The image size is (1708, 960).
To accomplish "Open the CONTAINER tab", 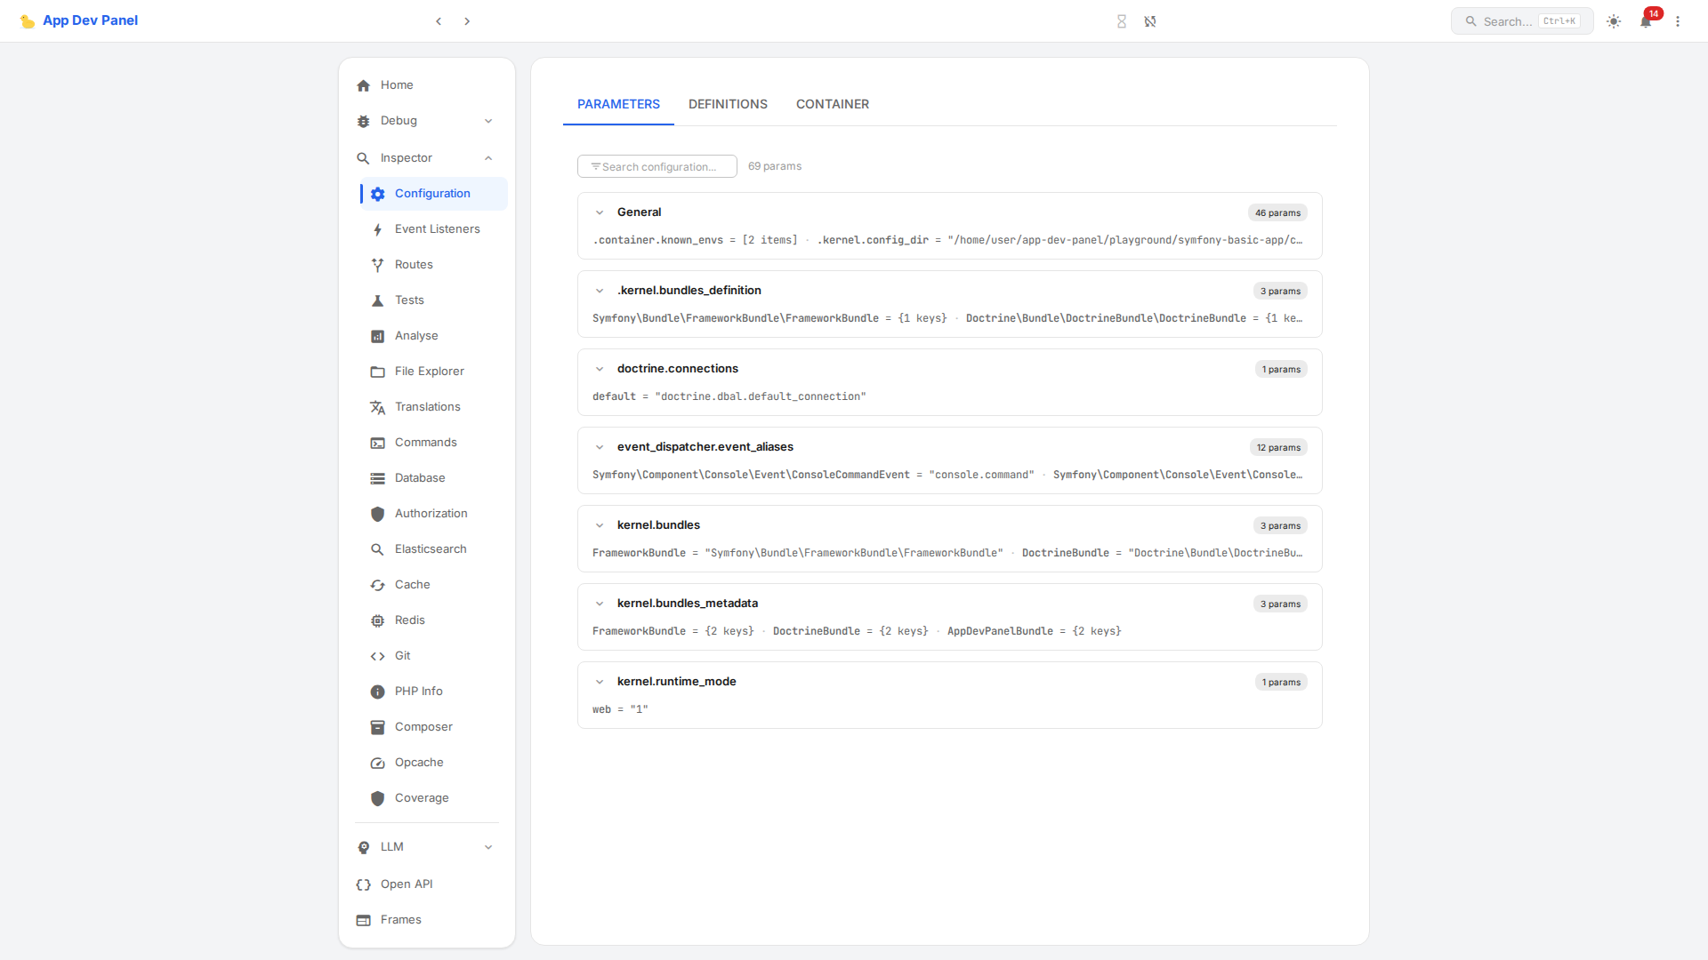I will coord(833,104).
